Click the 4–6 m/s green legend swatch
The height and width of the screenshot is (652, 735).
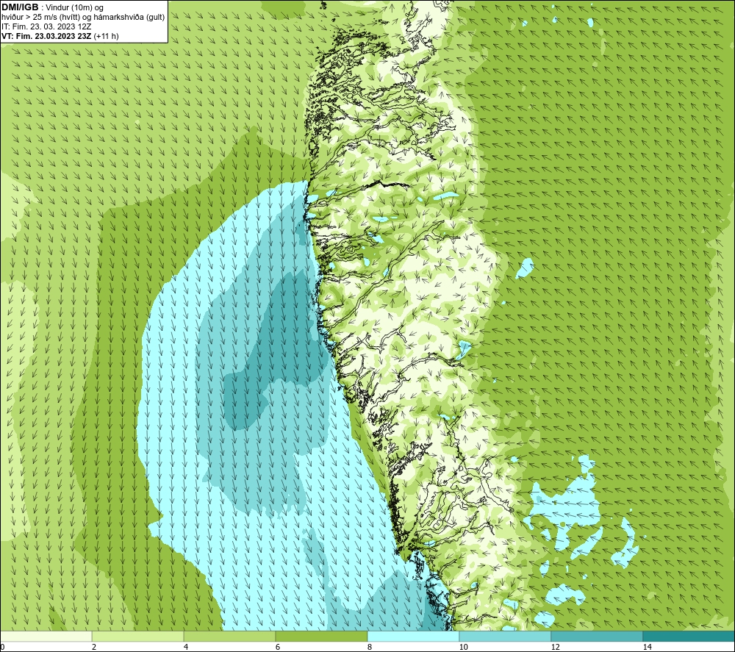(x=229, y=637)
